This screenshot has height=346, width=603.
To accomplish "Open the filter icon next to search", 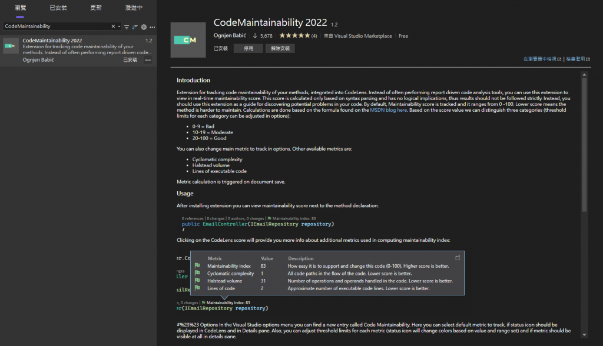I will [127, 27].
